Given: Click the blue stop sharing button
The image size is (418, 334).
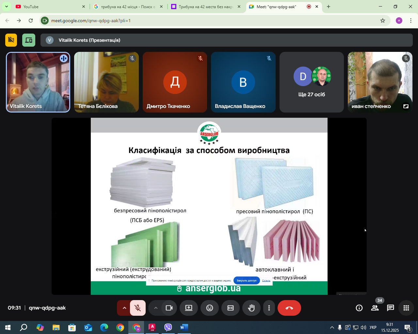Looking at the screenshot, I should click(x=247, y=281).
